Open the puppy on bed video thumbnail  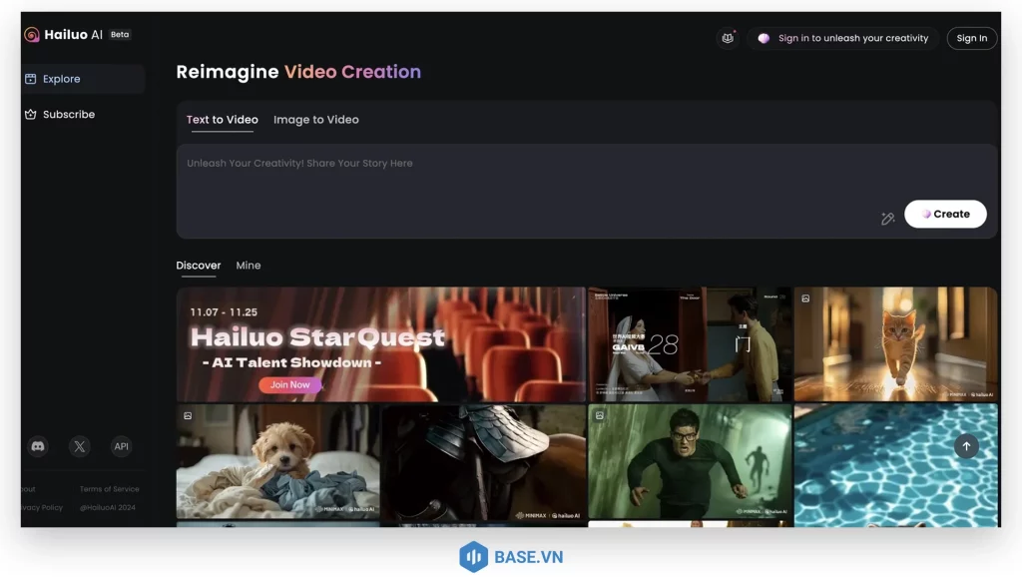point(277,461)
